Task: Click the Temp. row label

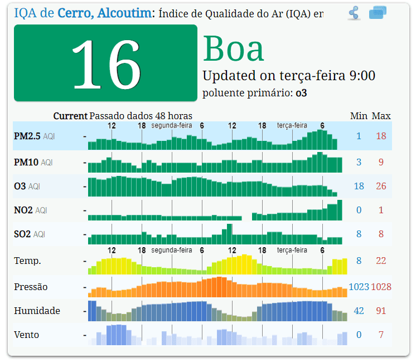Action: coord(27,261)
